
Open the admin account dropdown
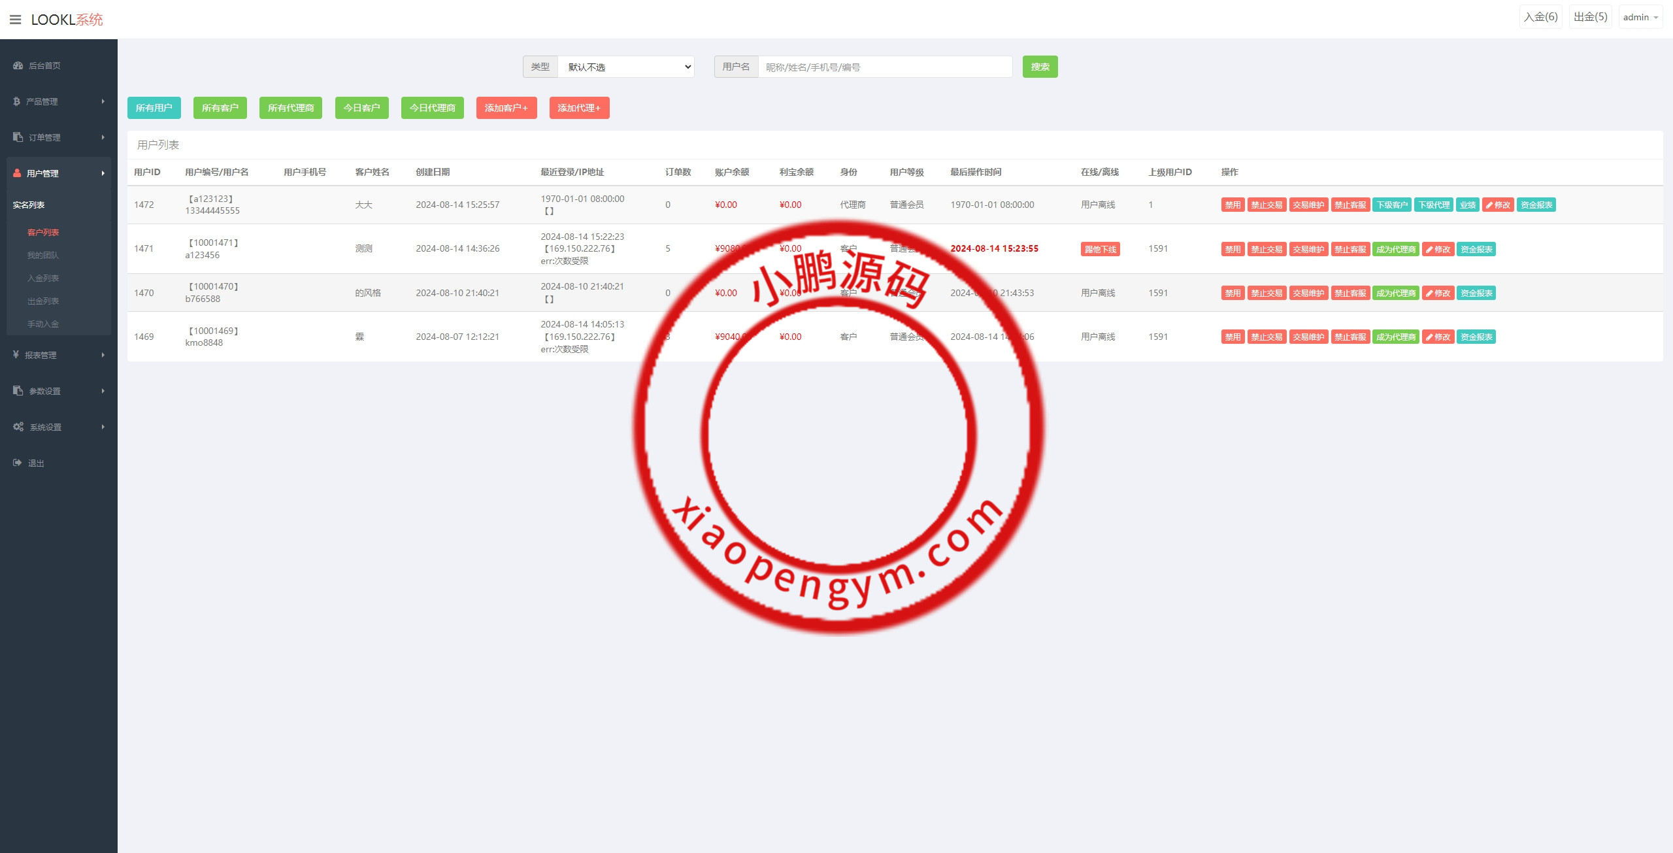click(1640, 18)
